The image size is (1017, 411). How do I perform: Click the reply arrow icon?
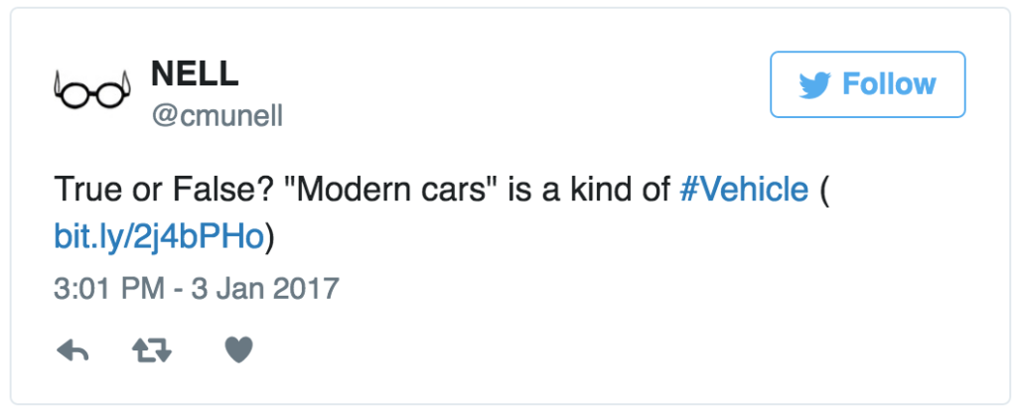73,351
